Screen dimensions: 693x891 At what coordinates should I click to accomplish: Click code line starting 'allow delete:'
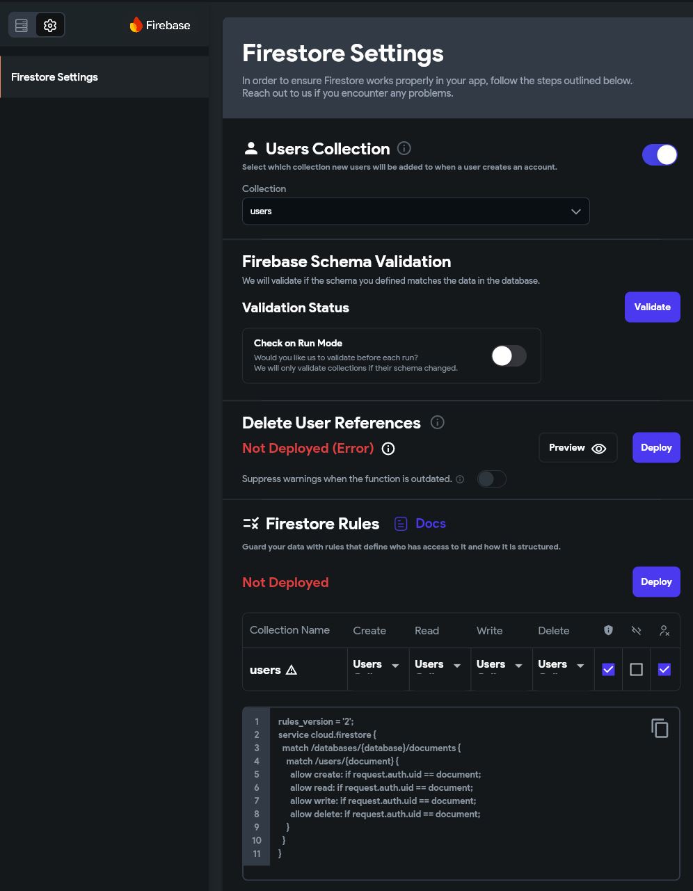(385, 814)
